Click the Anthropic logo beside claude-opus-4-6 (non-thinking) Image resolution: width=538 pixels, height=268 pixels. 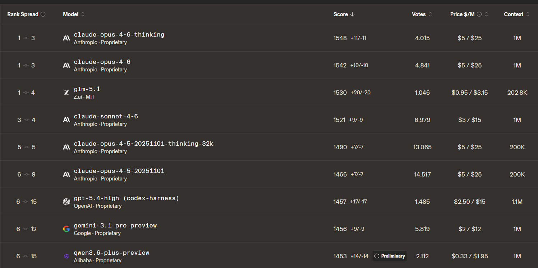click(66, 65)
